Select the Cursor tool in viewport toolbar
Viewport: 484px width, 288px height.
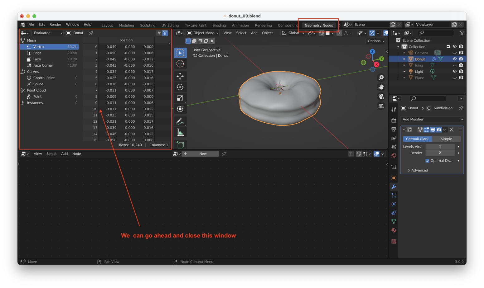180,64
